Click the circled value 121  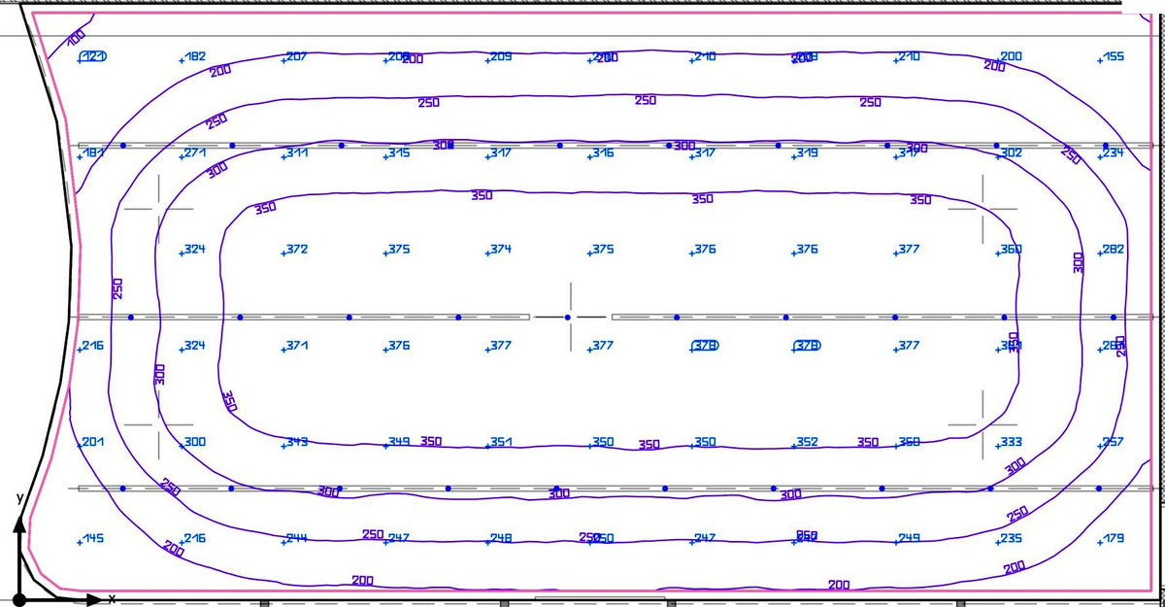92,56
